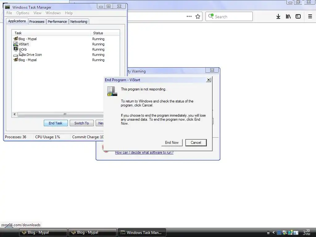Click End Now in End Program dialog
Viewport: 316px width, 237px height.
tap(172, 143)
